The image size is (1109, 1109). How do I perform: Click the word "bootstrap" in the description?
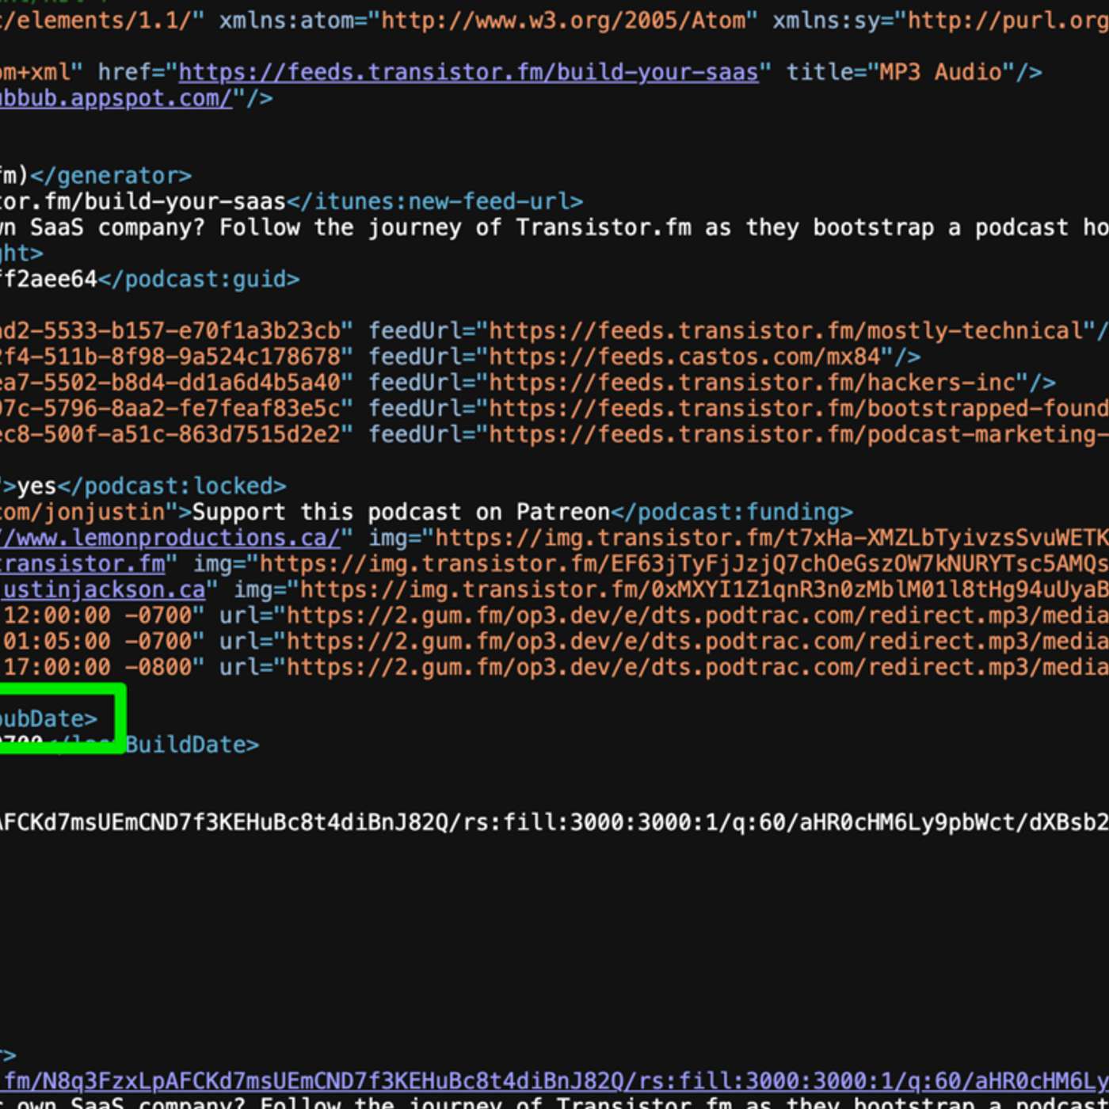point(874,227)
